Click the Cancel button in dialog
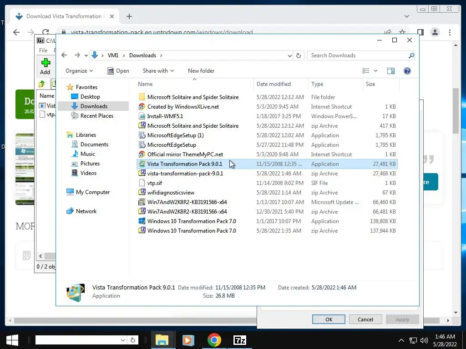 (365, 319)
